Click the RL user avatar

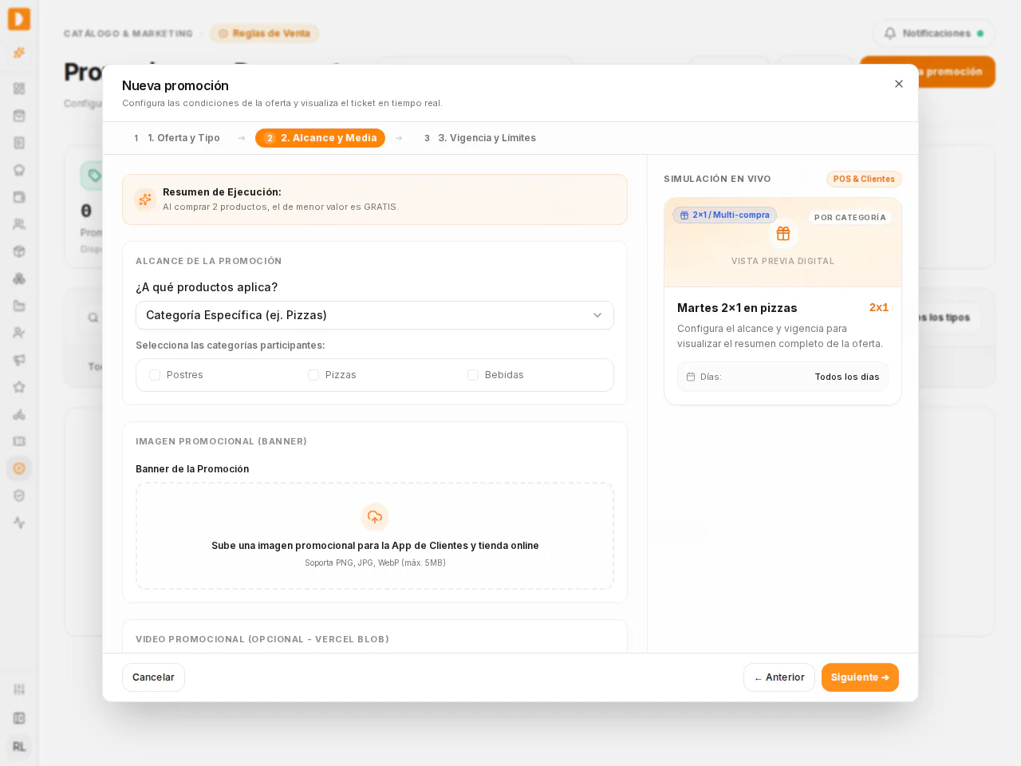19,747
